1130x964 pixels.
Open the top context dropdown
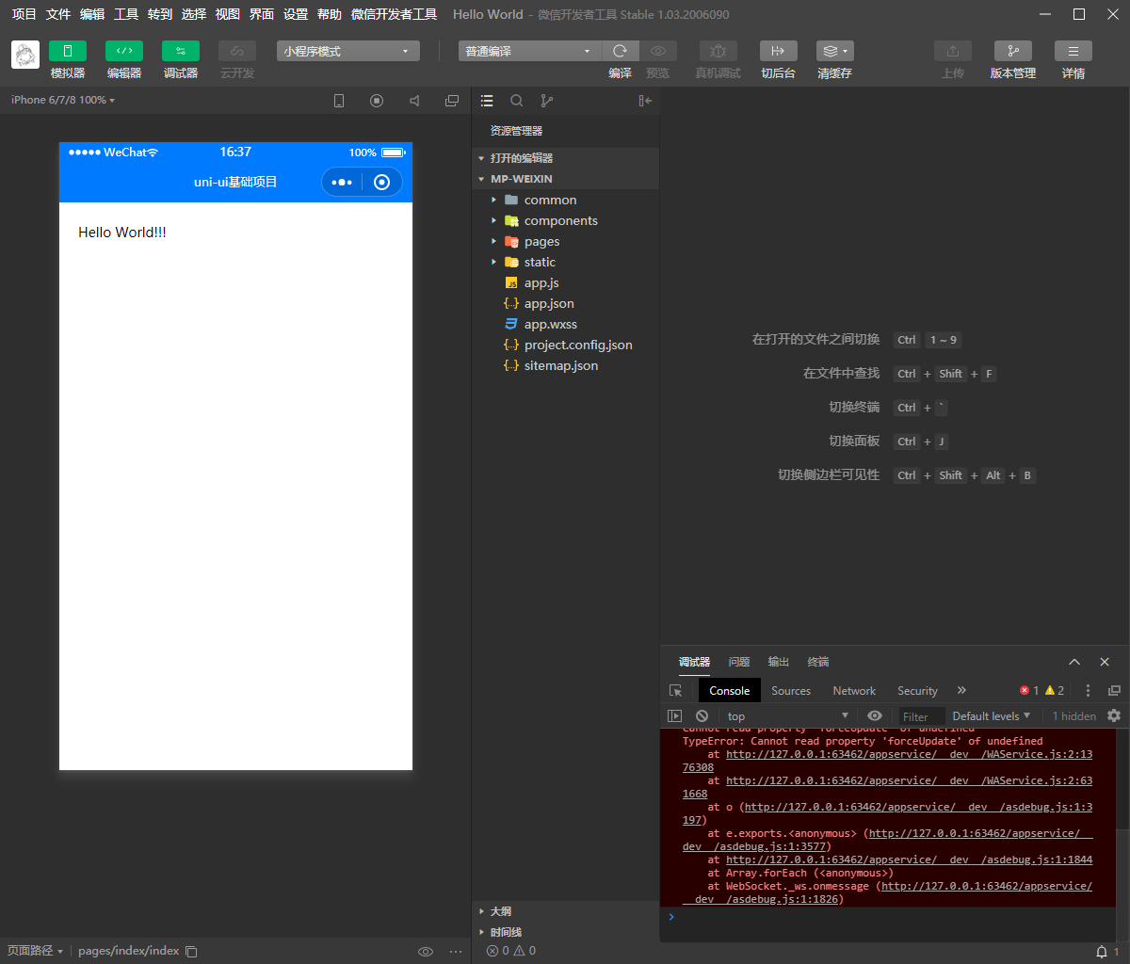[x=787, y=715]
